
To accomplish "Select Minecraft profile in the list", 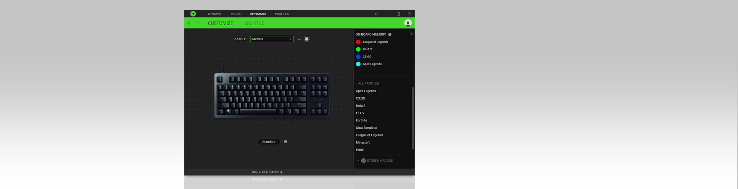I will [362, 143].
